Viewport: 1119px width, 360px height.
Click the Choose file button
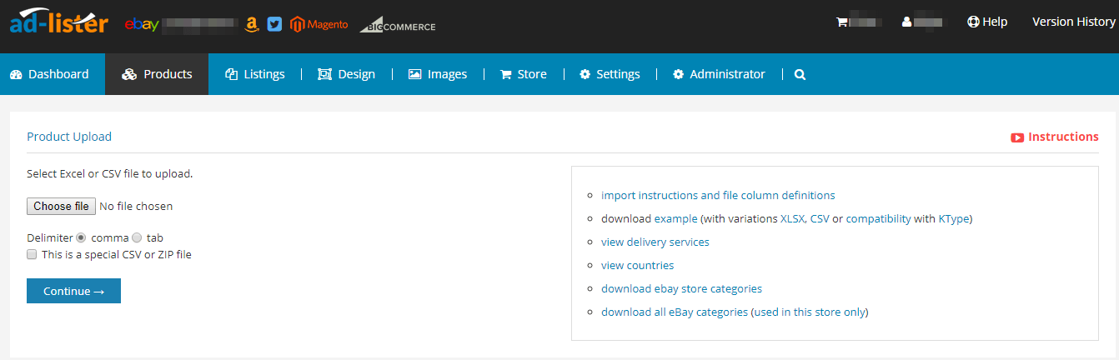coord(61,206)
